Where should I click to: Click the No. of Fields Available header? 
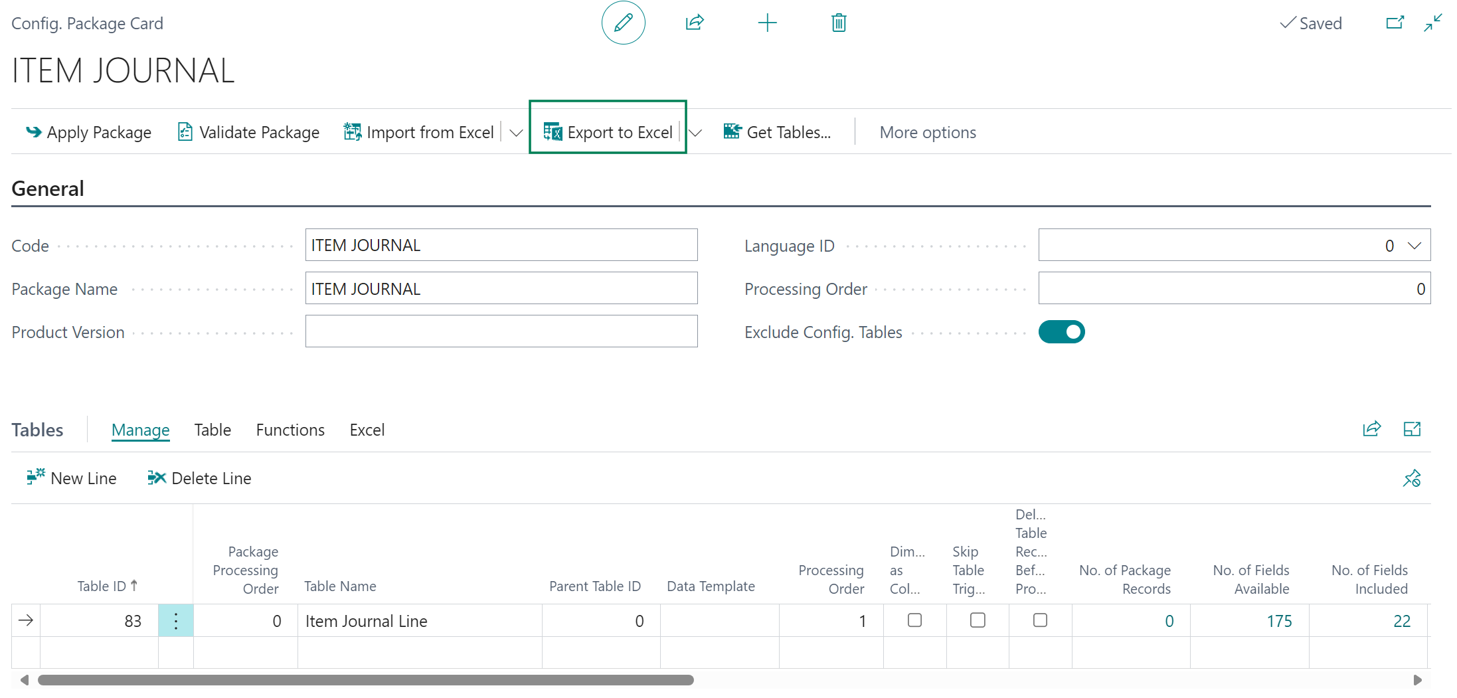click(x=1251, y=579)
